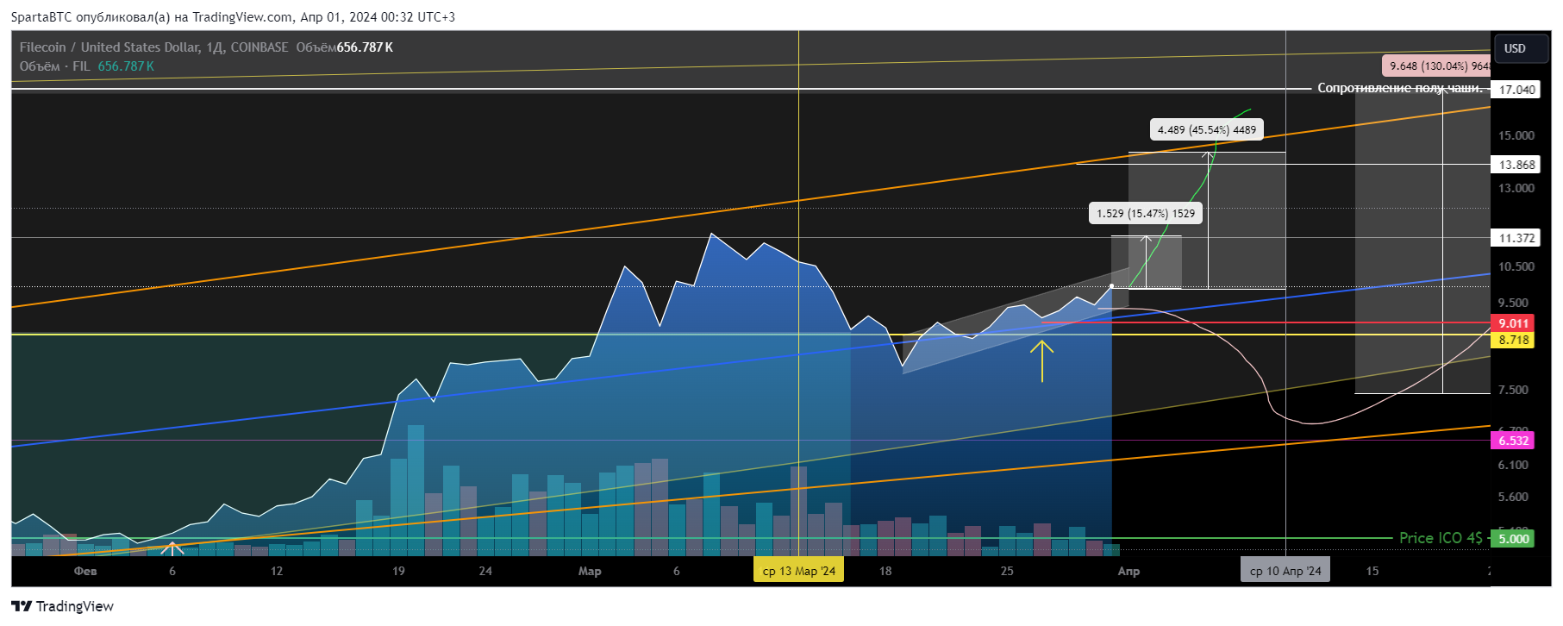This screenshot has width=1563, height=626.
Task: Select the 13.868 price label
Action: [x=1516, y=165]
